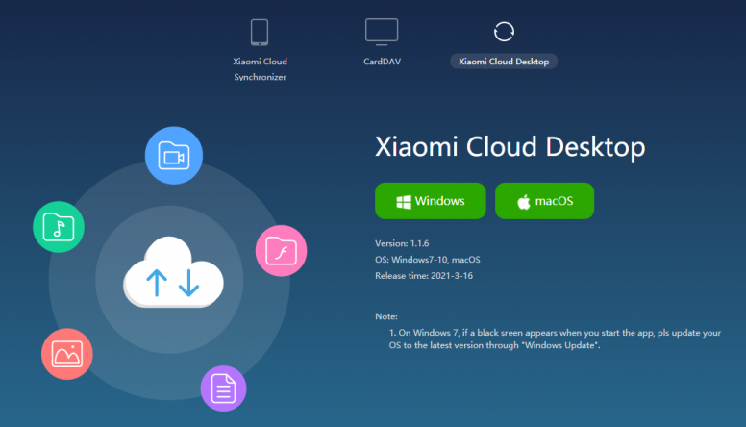Screen dimensions: 746x427
Task: Click the 'Note:' label
Action: pos(386,316)
